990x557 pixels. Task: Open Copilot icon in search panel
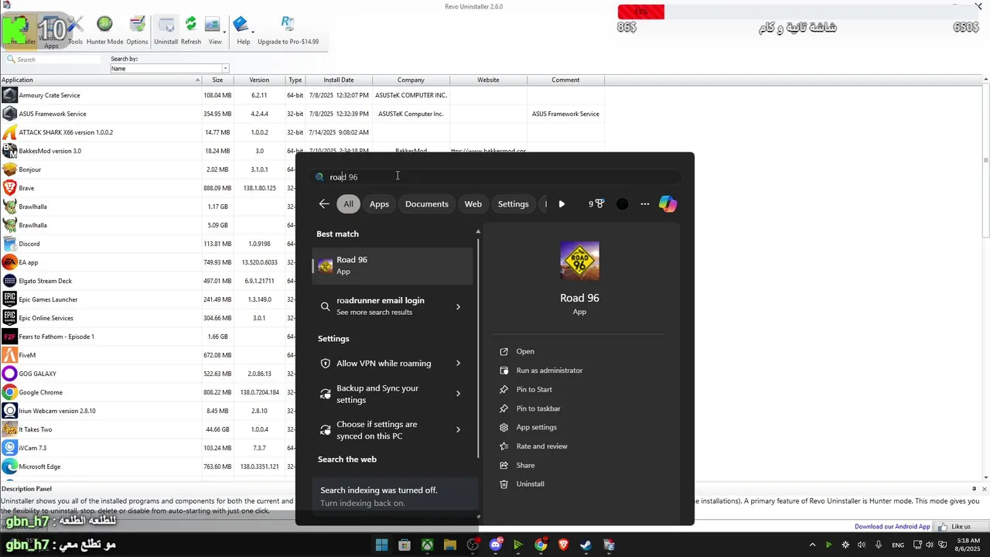pyautogui.click(x=667, y=204)
